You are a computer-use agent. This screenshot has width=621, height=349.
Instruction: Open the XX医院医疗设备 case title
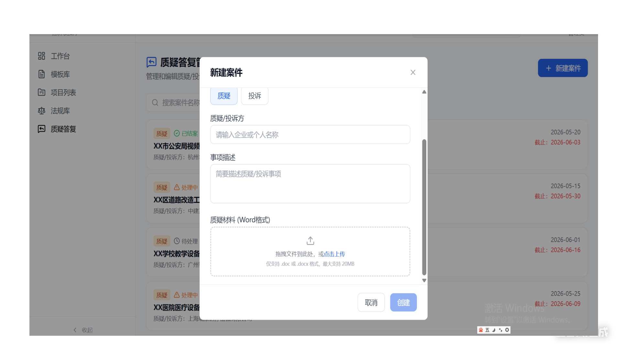(177, 307)
